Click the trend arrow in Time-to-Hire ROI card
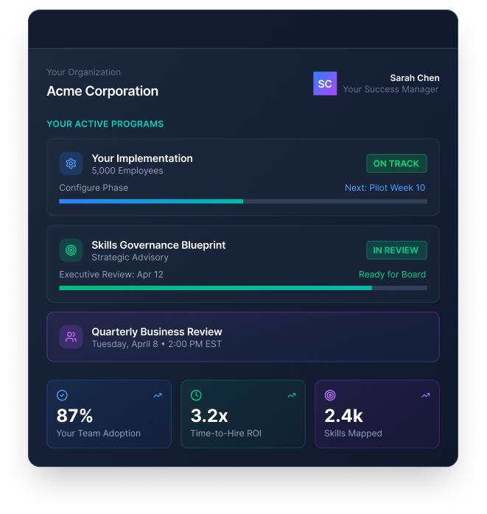This screenshot has height=514, width=487. point(292,395)
